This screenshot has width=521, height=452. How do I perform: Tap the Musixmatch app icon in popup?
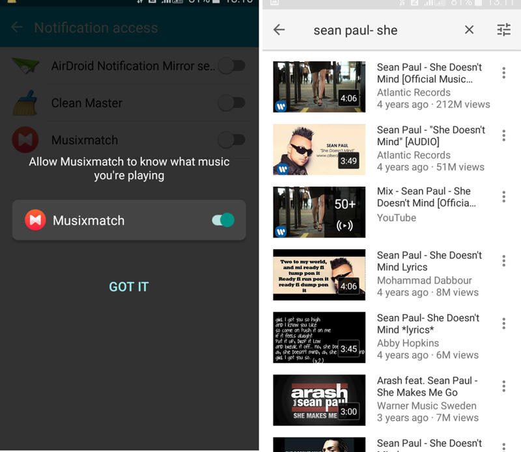pyautogui.click(x=35, y=220)
